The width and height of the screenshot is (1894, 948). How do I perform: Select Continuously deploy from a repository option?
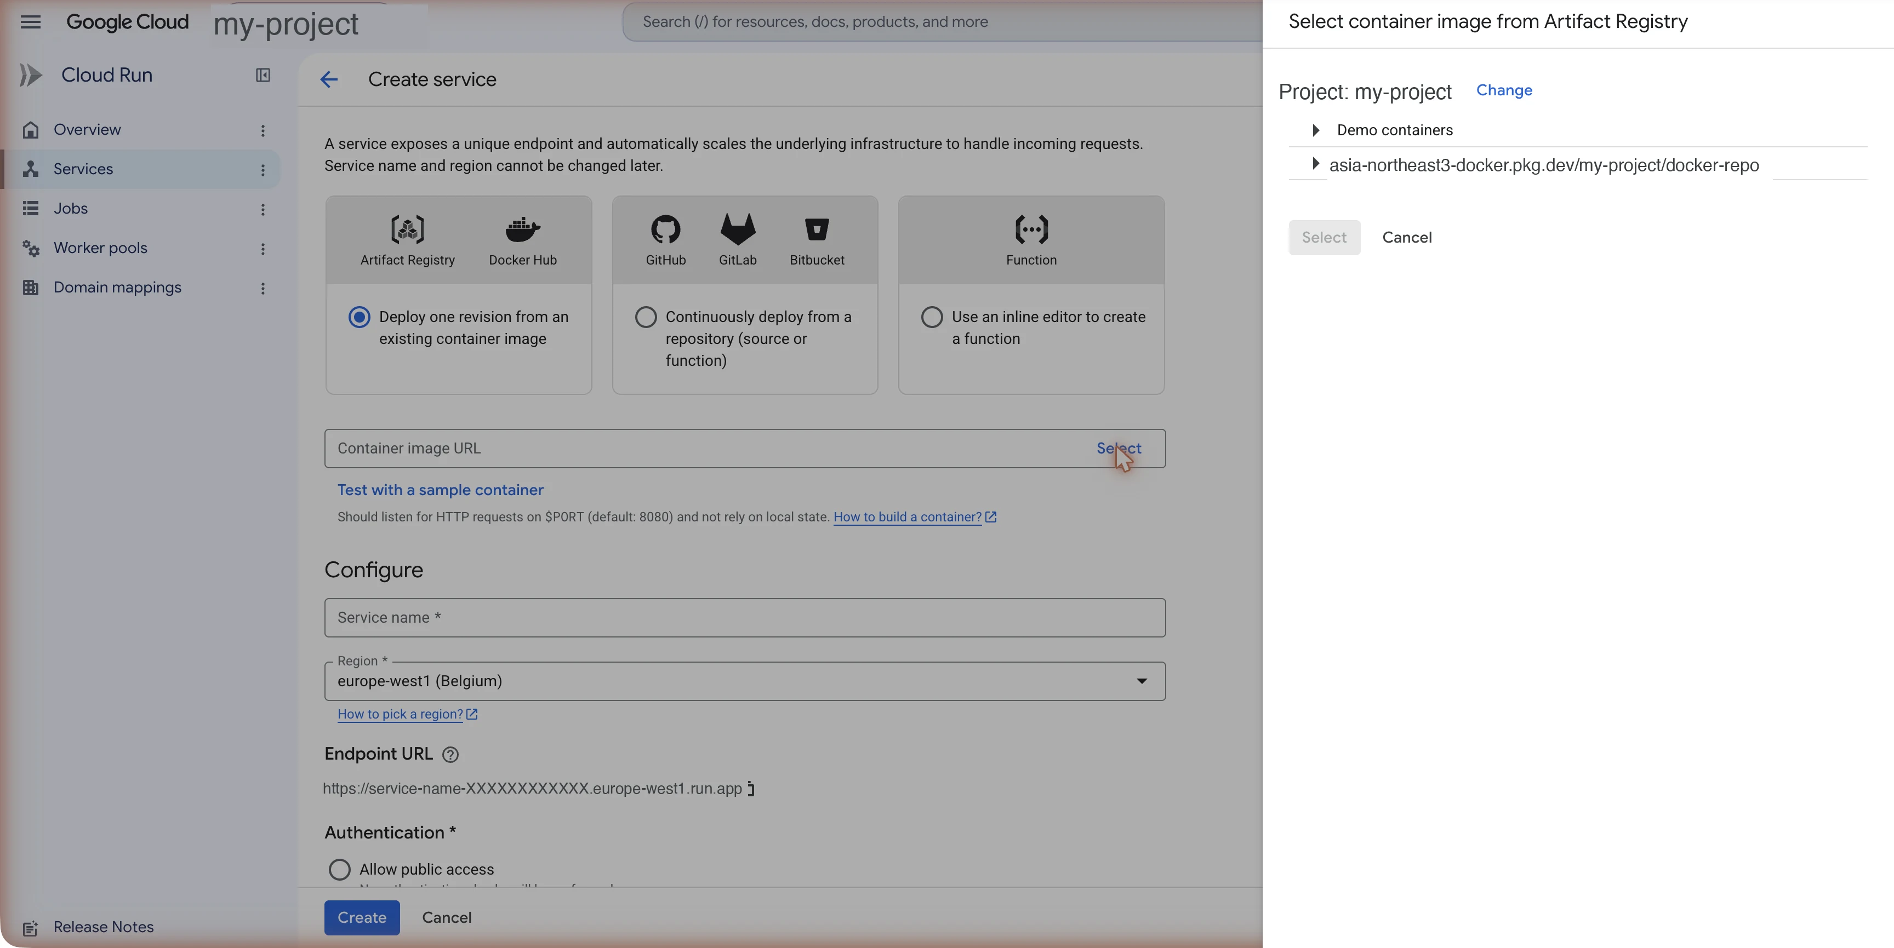click(646, 317)
